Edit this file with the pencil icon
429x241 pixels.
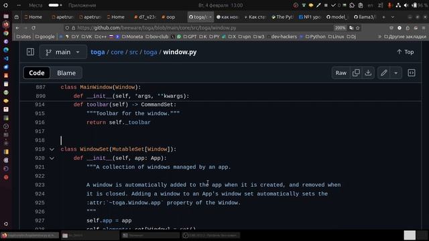(x=384, y=73)
